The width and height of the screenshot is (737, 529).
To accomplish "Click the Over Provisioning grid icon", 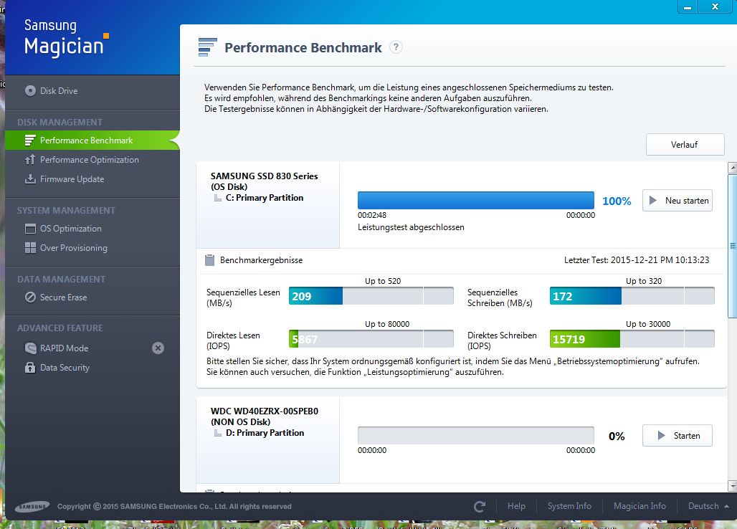I will 30,247.
